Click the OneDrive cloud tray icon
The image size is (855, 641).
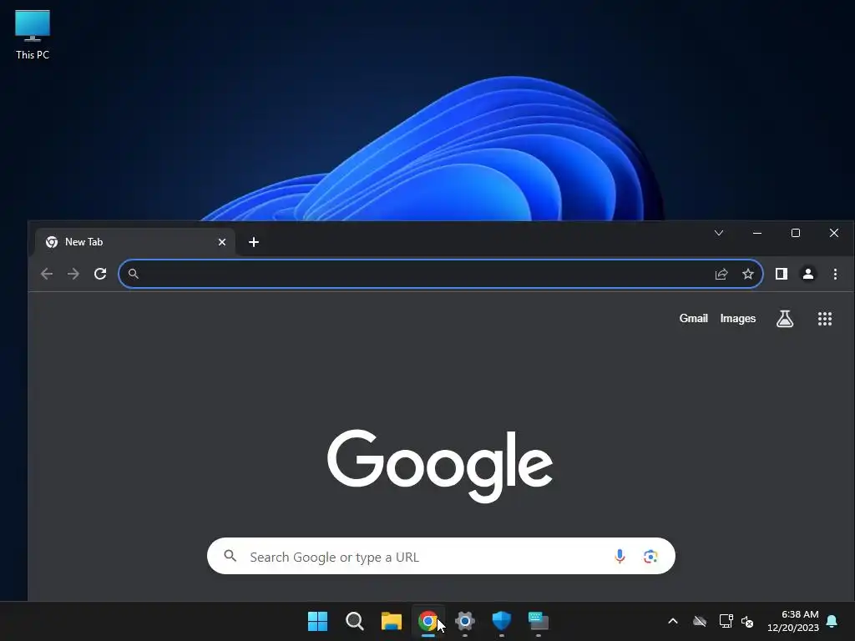[x=700, y=621]
